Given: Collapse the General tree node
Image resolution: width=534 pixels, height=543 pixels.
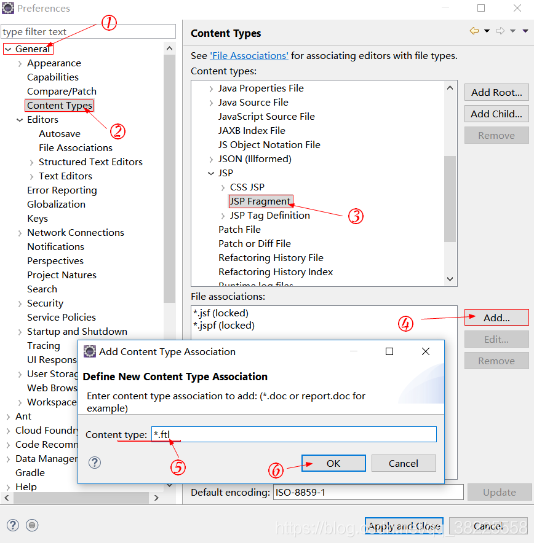Looking at the screenshot, I should (x=8, y=49).
